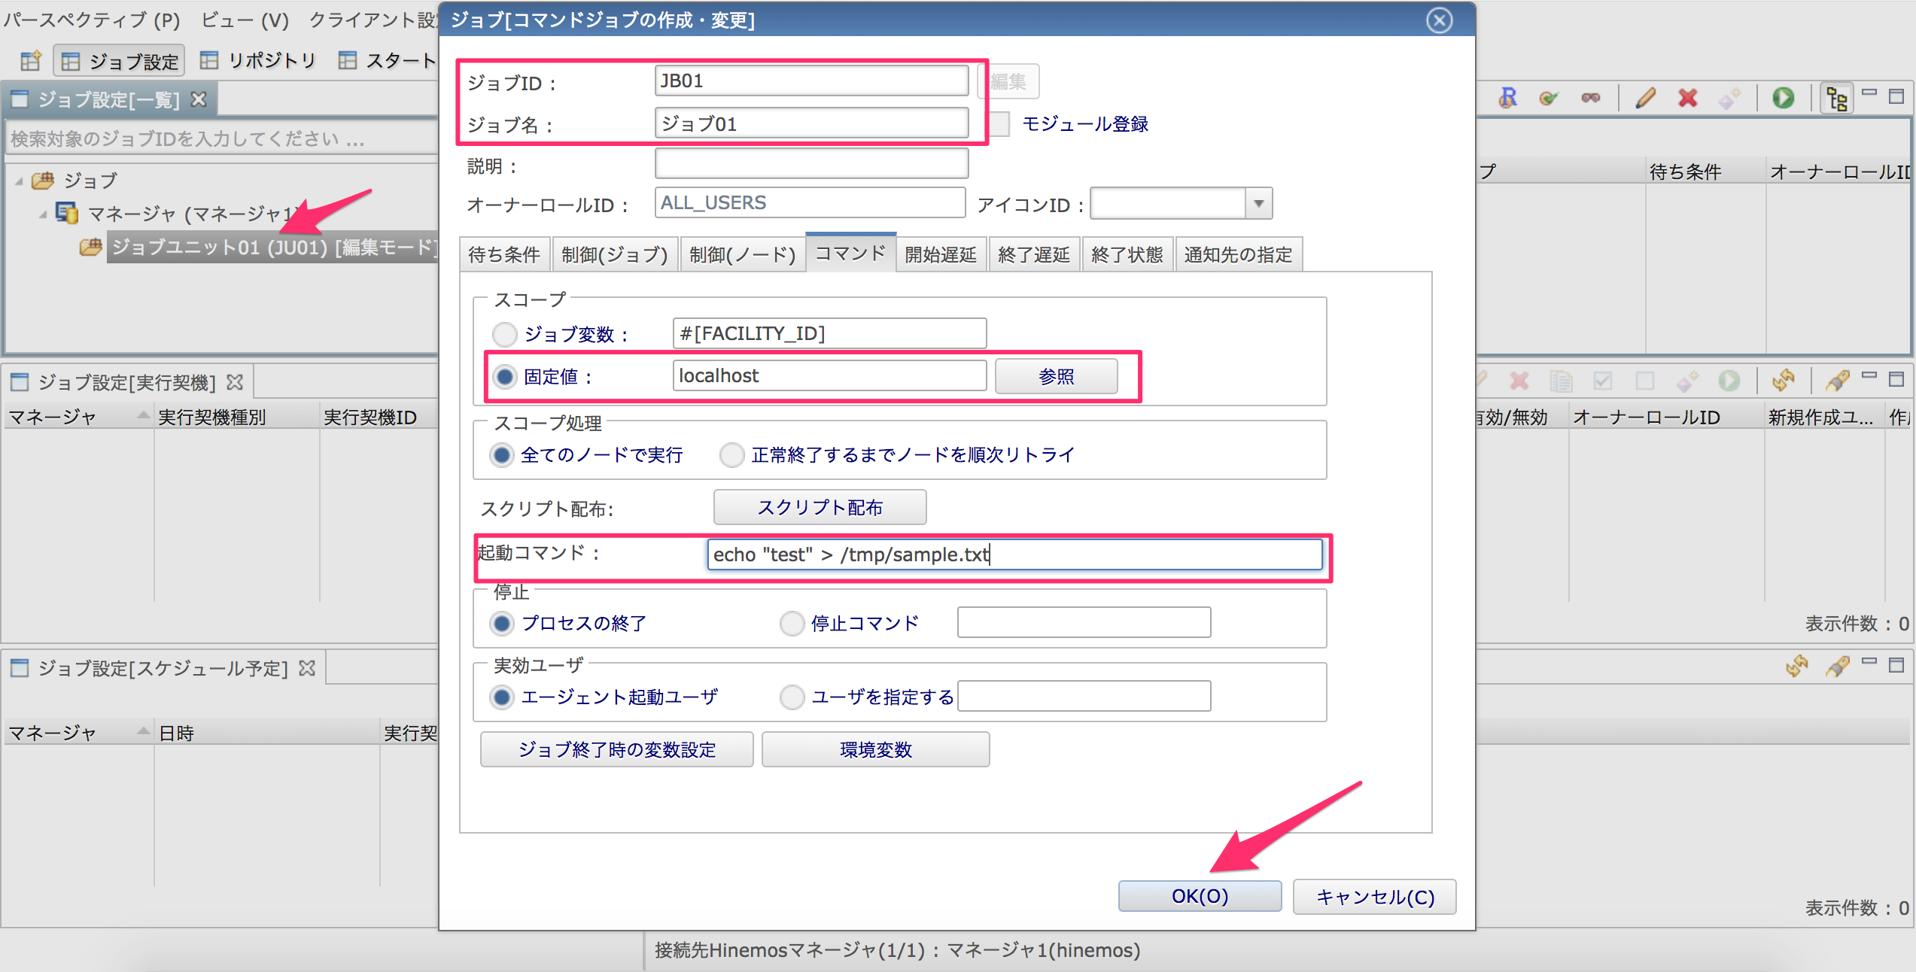
Task: Switch to the 待ち条件 tab
Action: coord(503,255)
